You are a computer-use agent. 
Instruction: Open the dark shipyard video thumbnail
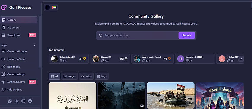coord(122,96)
